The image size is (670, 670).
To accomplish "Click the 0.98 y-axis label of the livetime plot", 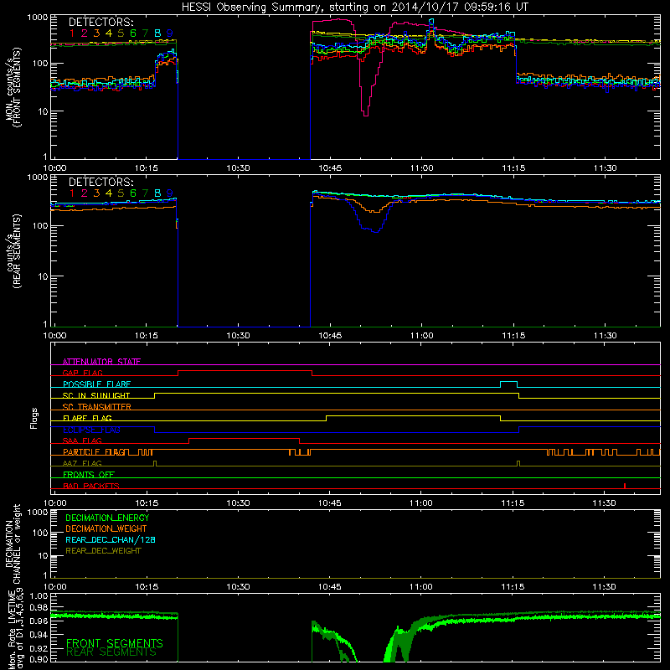I will coord(39,608).
